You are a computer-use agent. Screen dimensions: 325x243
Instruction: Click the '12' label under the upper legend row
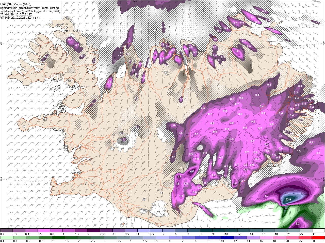[238, 234]
